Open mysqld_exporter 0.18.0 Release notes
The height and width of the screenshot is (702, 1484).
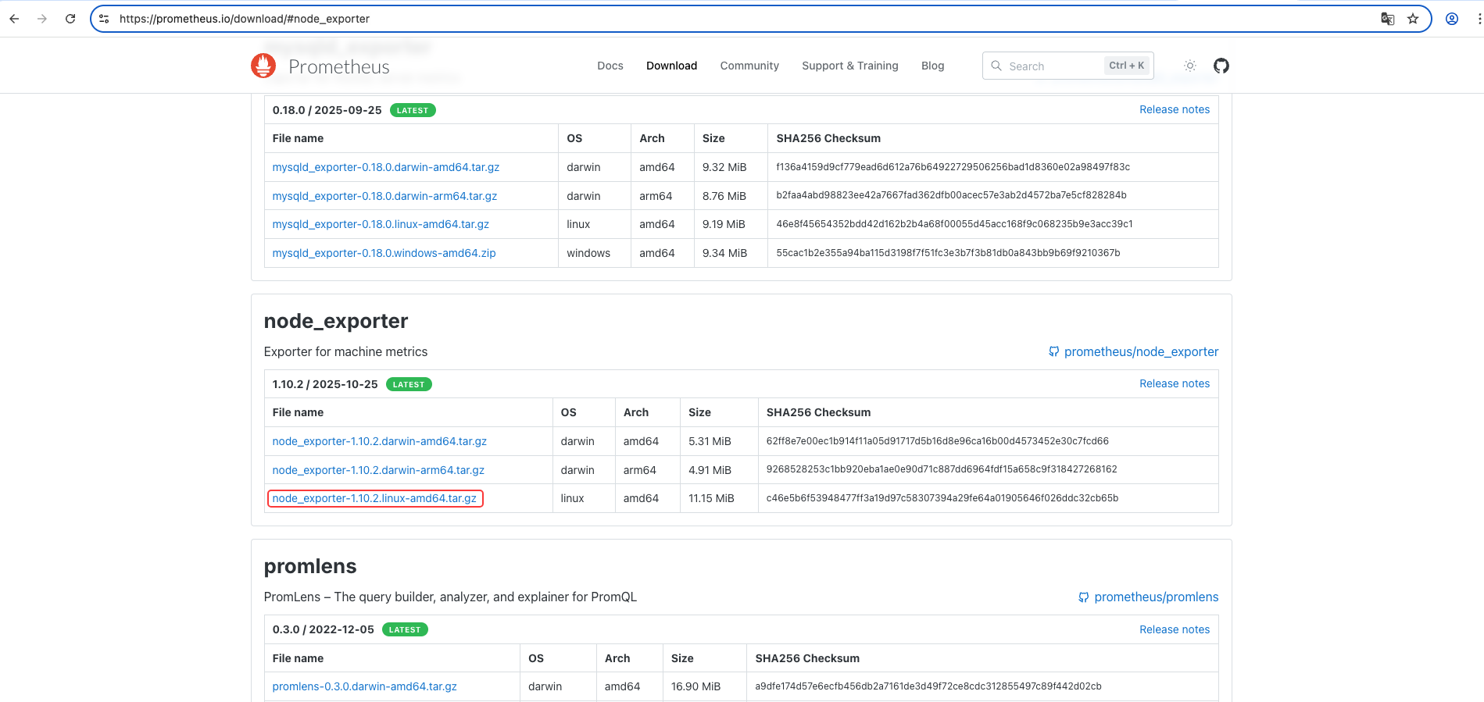(x=1175, y=109)
